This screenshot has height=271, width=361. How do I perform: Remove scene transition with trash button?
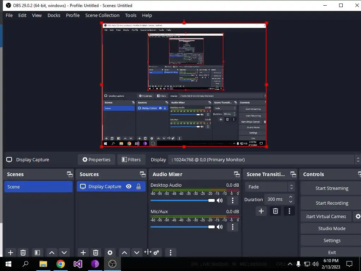pos(275,211)
